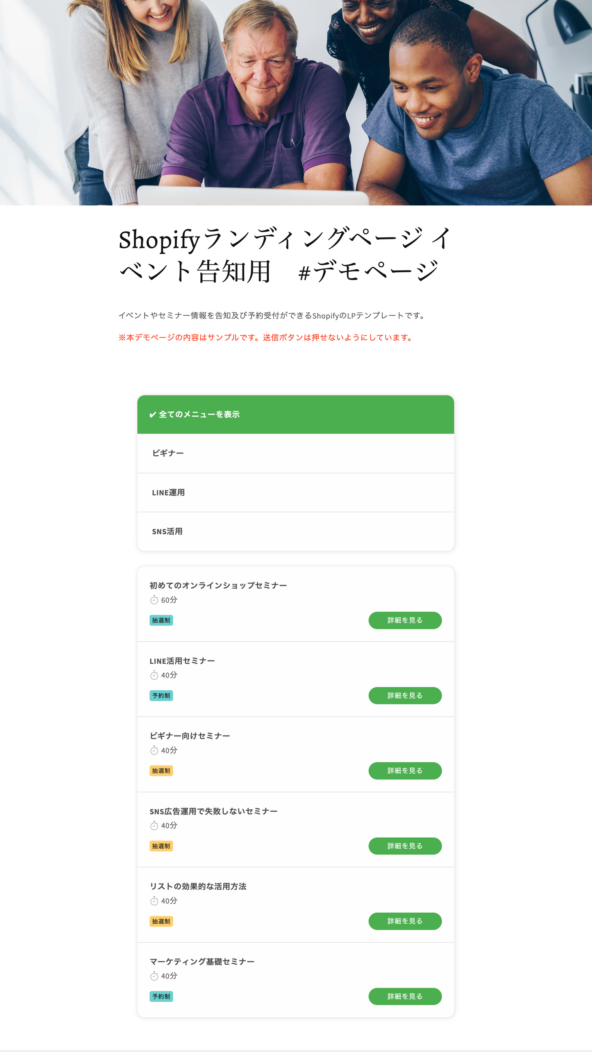Click 詳細を見る for リストの効果的な活用方法
The image size is (592, 1052).
[405, 921]
